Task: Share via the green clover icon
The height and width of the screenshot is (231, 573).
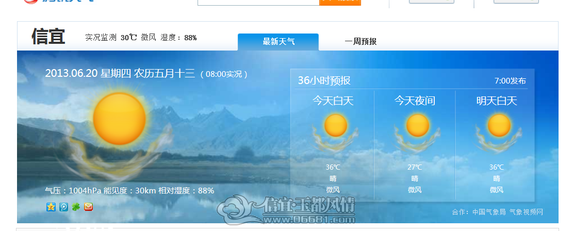Action: coord(76,207)
